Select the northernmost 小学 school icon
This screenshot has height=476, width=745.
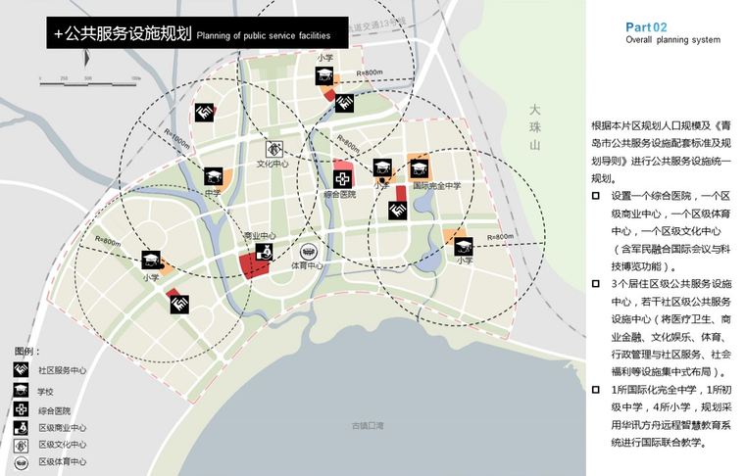(324, 76)
